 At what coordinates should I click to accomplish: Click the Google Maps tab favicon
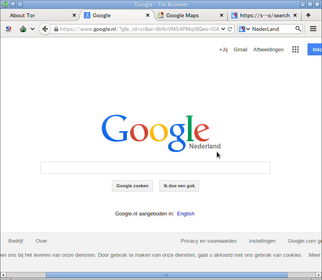[161, 15]
